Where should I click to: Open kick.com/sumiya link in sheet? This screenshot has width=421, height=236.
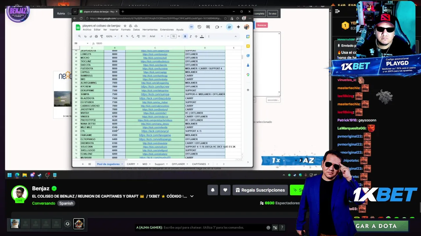click(x=155, y=94)
